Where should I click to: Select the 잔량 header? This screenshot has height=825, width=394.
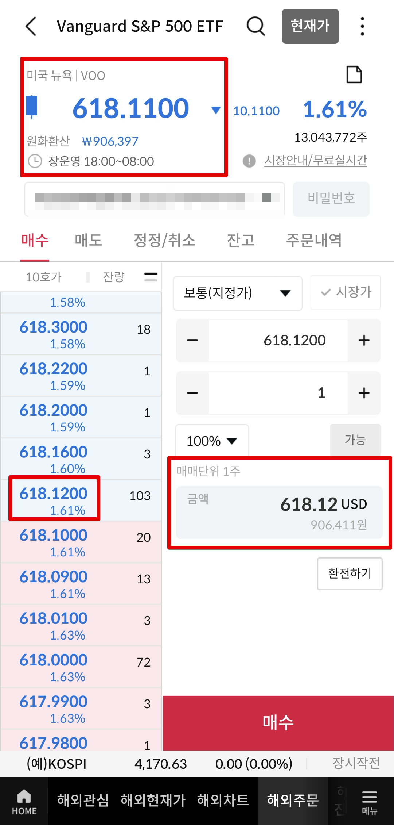point(114,277)
